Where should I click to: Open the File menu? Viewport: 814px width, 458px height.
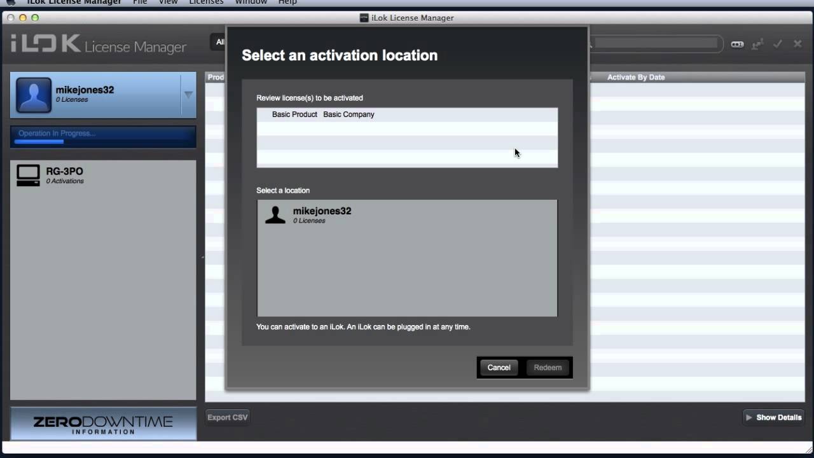(140, 3)
